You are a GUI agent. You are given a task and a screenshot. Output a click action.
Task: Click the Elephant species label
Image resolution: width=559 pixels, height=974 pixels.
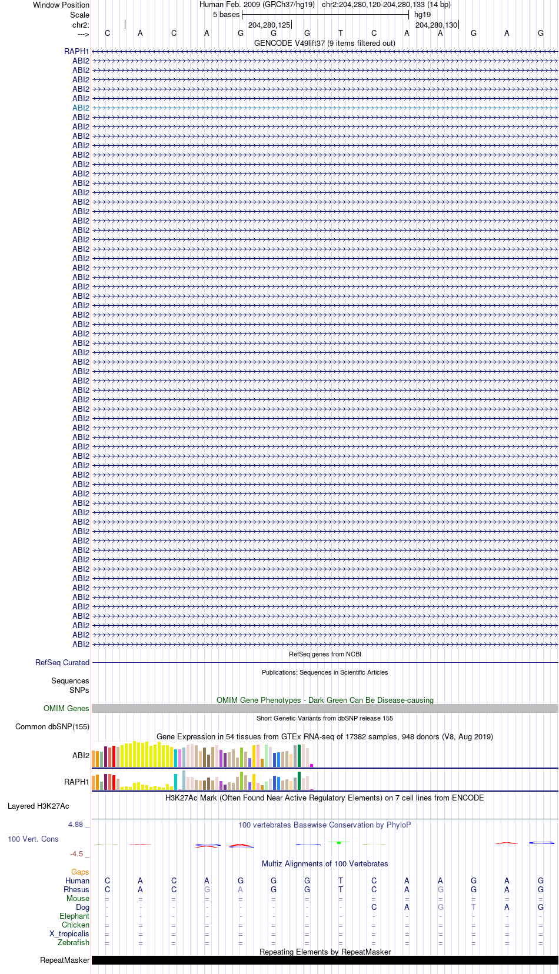[x=74, y=916]
